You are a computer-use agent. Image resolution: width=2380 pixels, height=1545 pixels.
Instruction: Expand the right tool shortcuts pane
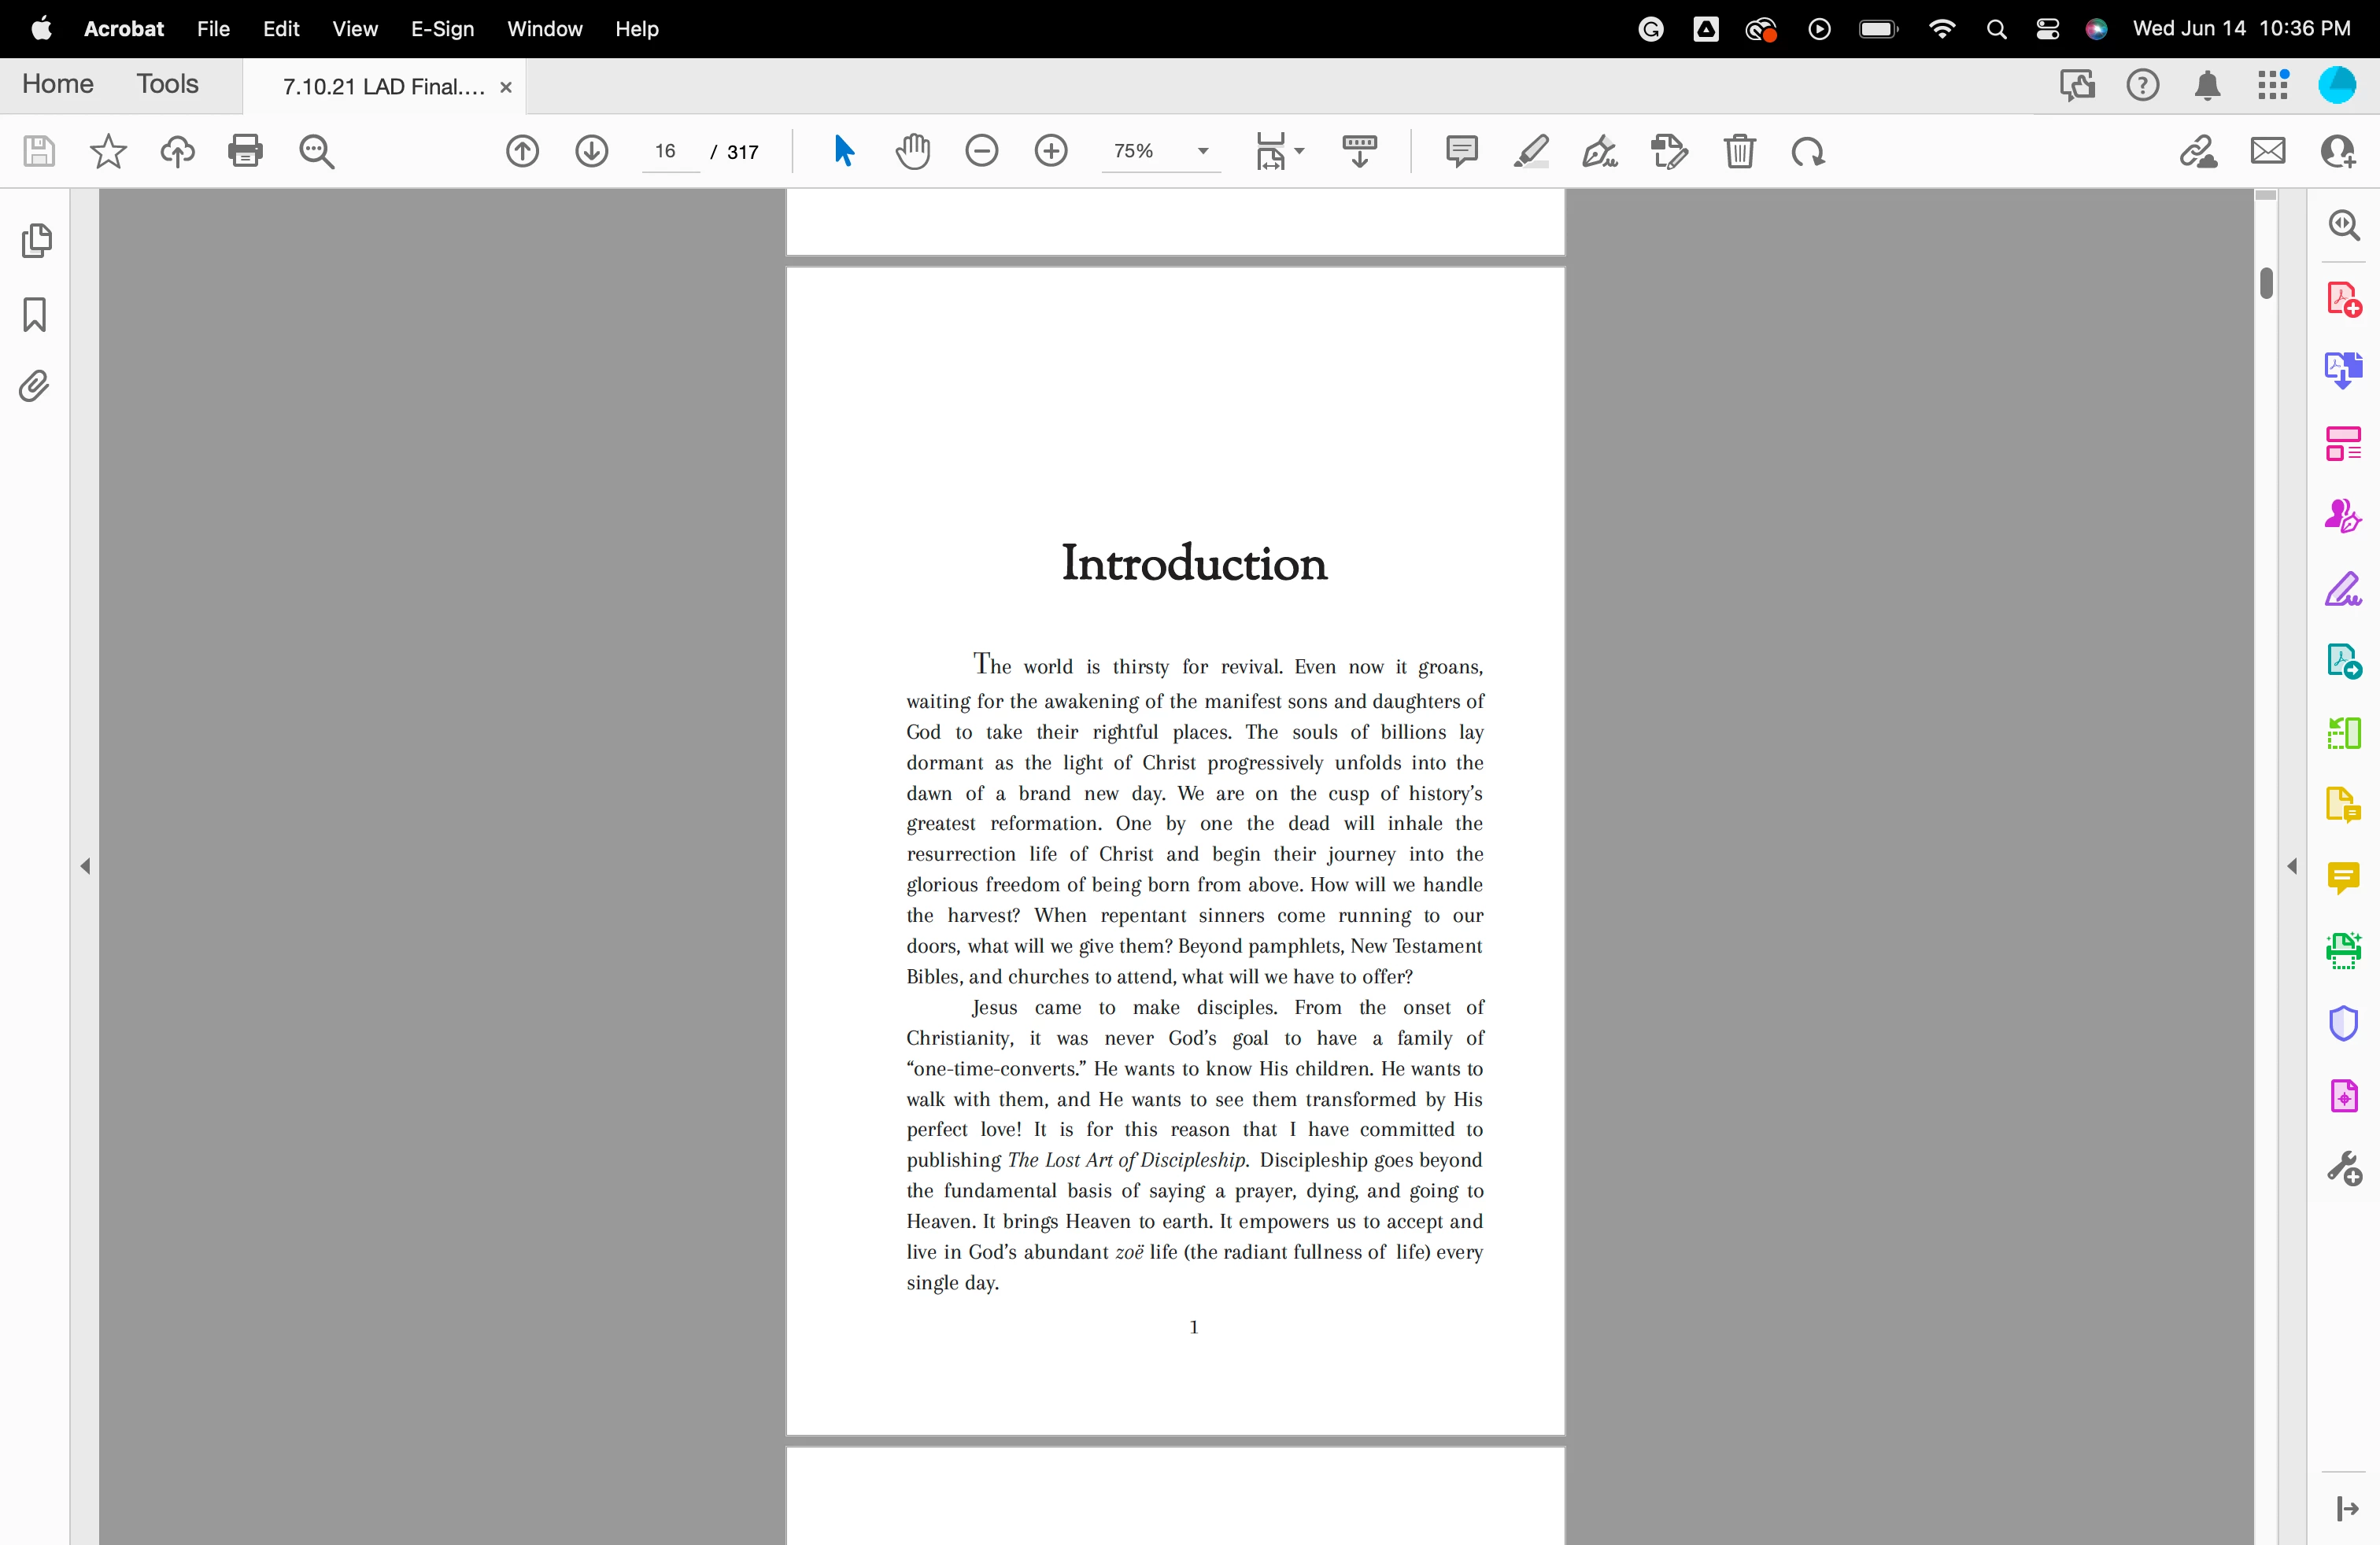(2346, 1508)
